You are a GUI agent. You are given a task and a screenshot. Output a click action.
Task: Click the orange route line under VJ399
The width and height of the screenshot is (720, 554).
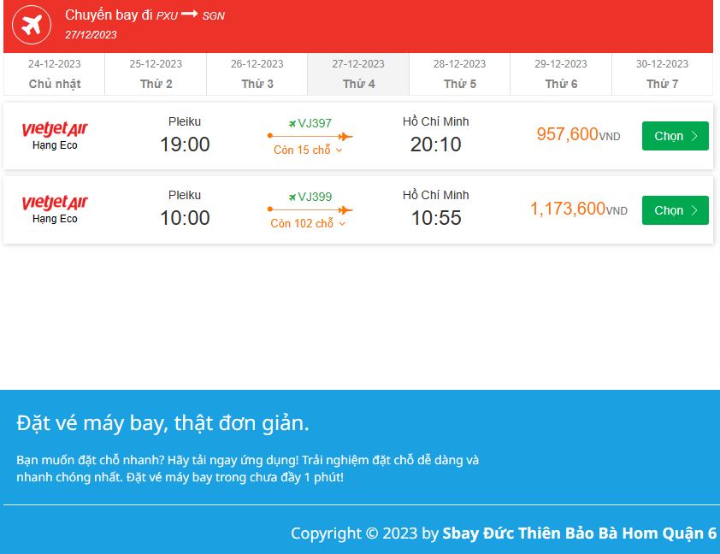click(x=310, y=209)
